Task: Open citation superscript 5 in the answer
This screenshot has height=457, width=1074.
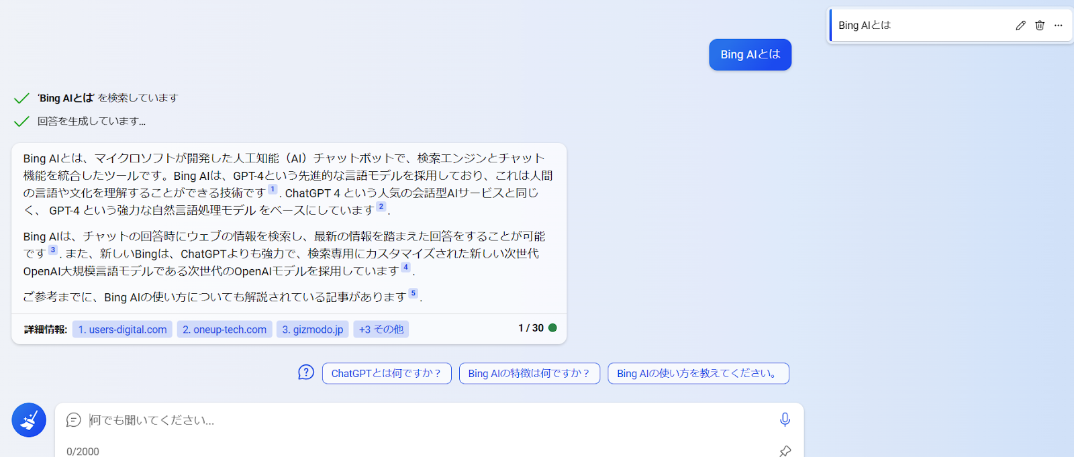Action: pyautogui.click(x=413, y=293)
